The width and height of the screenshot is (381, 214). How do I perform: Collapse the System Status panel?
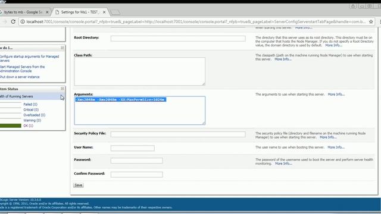coord(62,89)
